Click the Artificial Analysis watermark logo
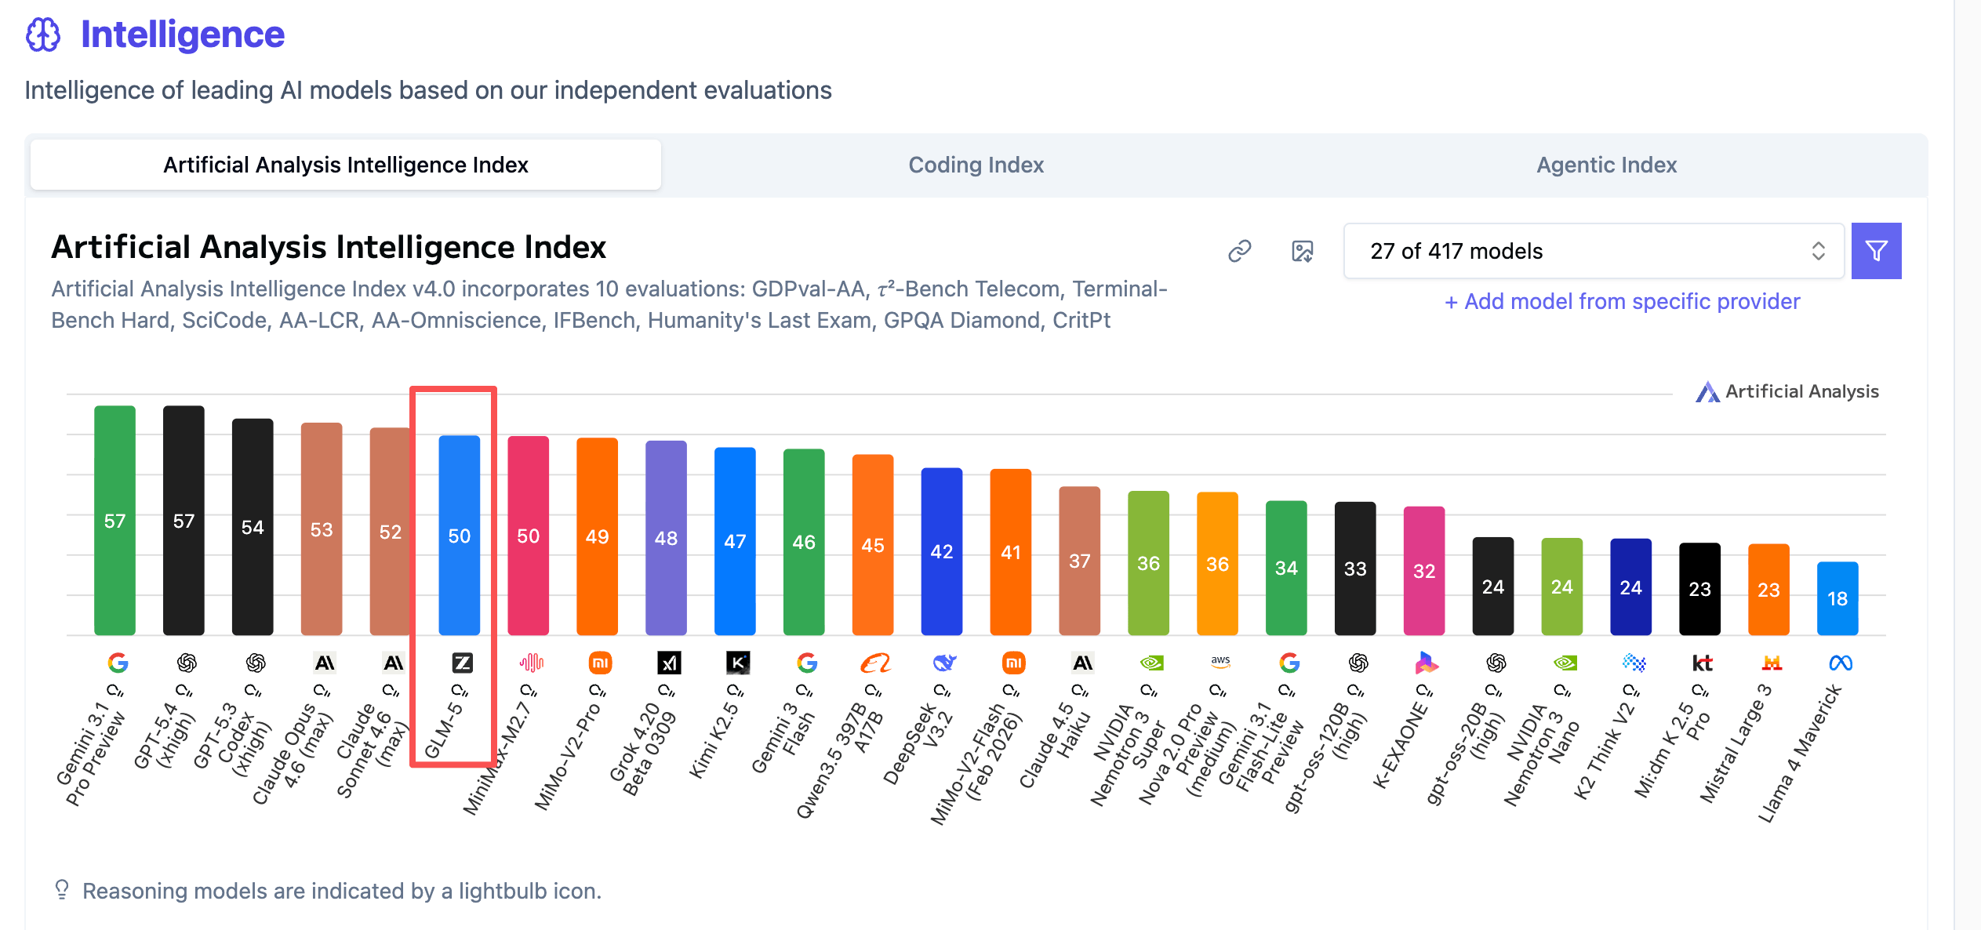 (1707, 391)
